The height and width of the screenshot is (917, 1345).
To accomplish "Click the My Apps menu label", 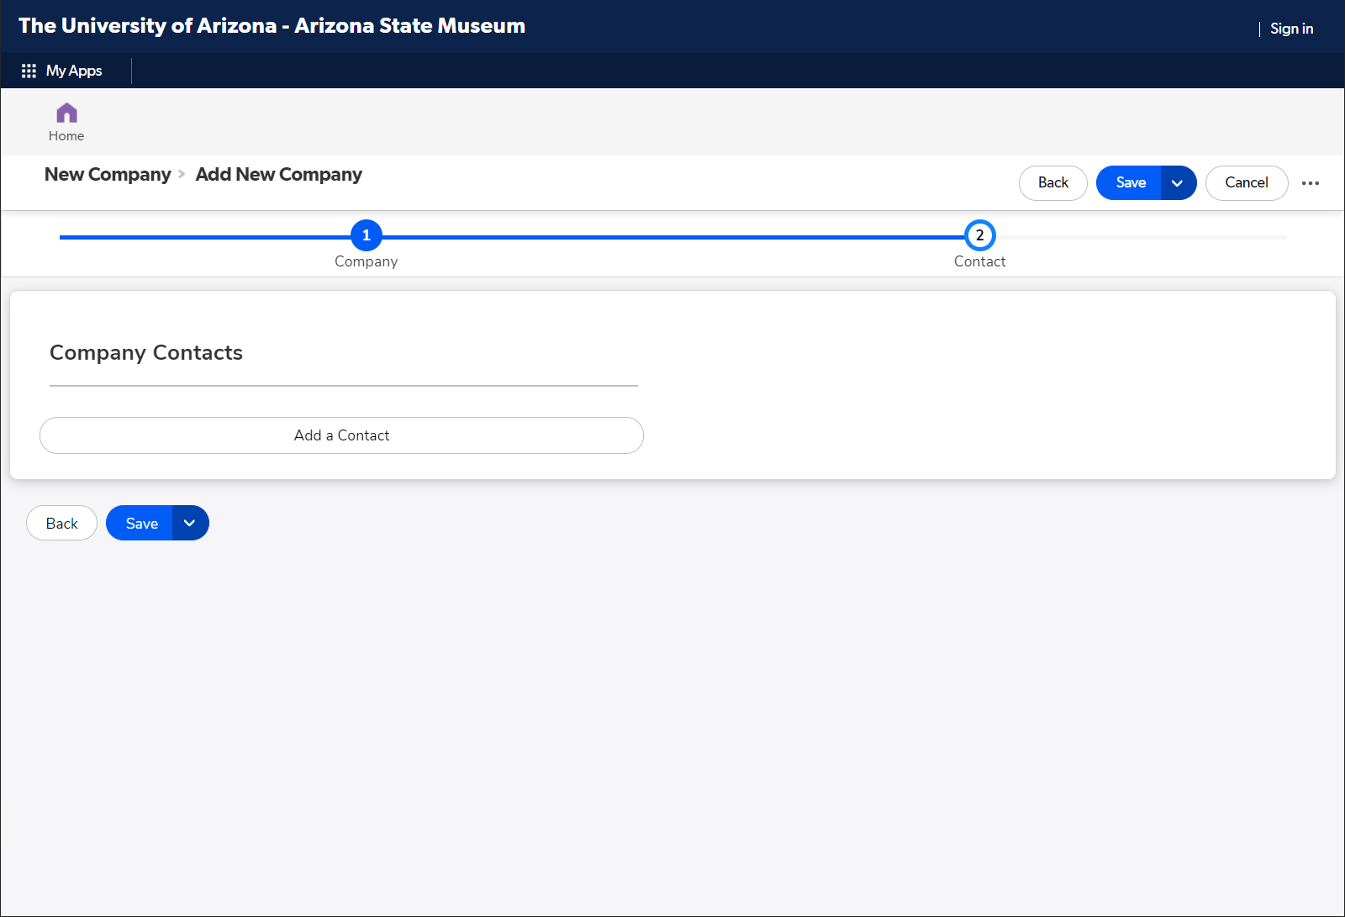I will pos(74,71).
